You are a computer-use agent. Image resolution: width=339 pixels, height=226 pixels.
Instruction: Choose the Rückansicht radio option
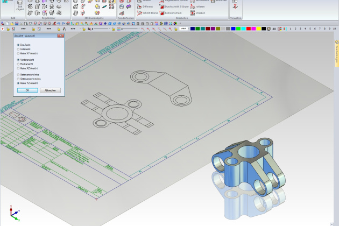coord(18,64)
